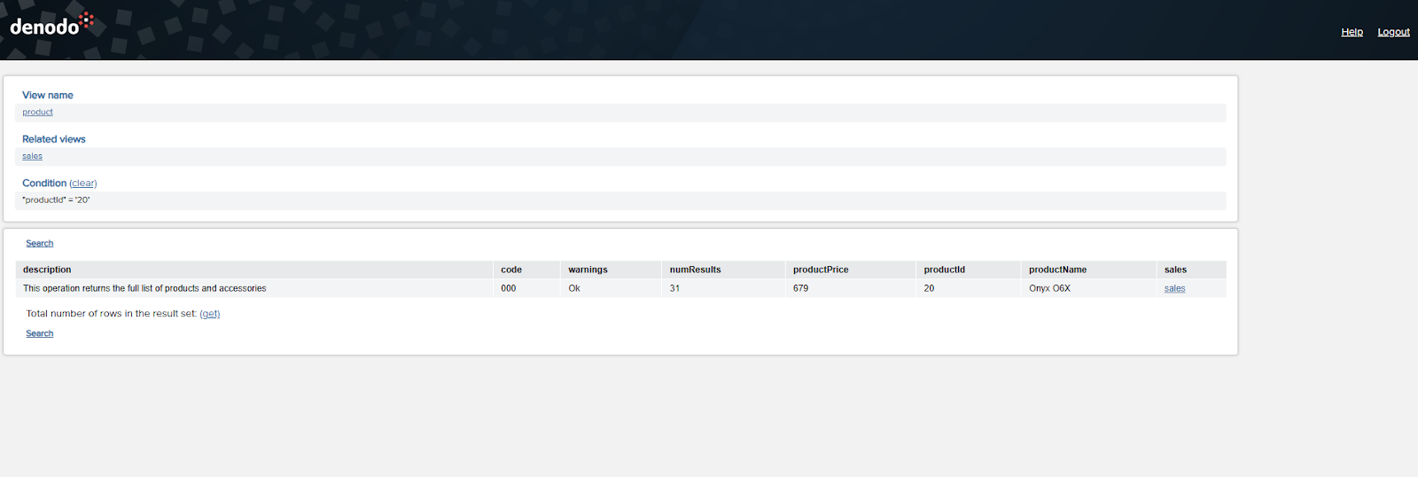Image resolution: width=1418 pixels, height=477 pixels.
Task: Click the condition text "productId" = '20'
Action: point(56,200)
